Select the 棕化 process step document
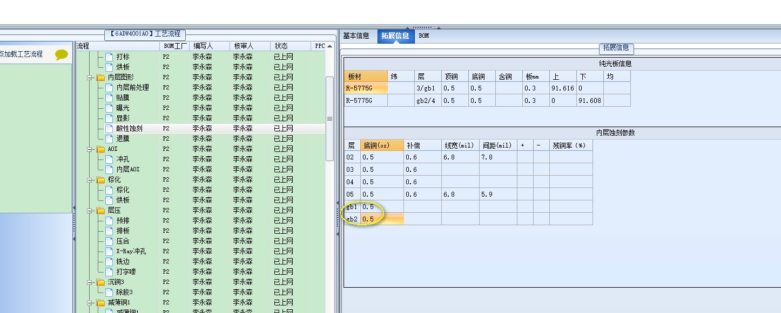Screen dimensions: 781x313 pos(123,190)
